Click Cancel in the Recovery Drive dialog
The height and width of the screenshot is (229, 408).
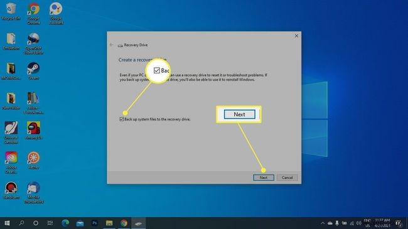287,178
